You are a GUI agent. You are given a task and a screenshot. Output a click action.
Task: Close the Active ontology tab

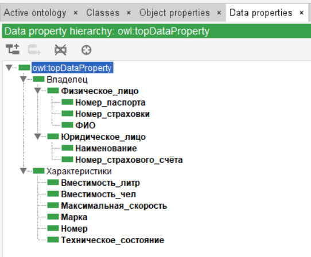point(76,13)
